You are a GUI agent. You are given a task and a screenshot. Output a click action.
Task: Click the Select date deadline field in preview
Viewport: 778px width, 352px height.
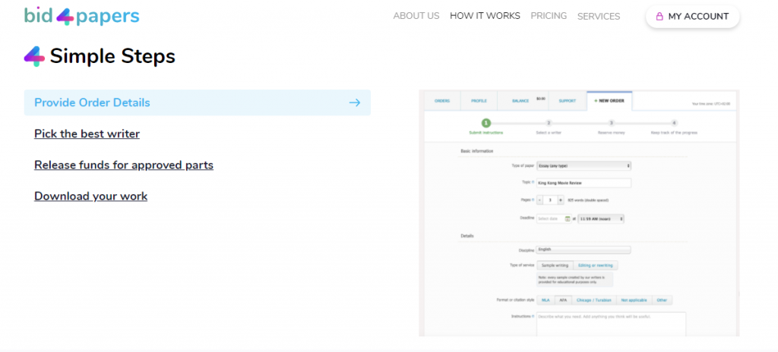coord(554,218)
